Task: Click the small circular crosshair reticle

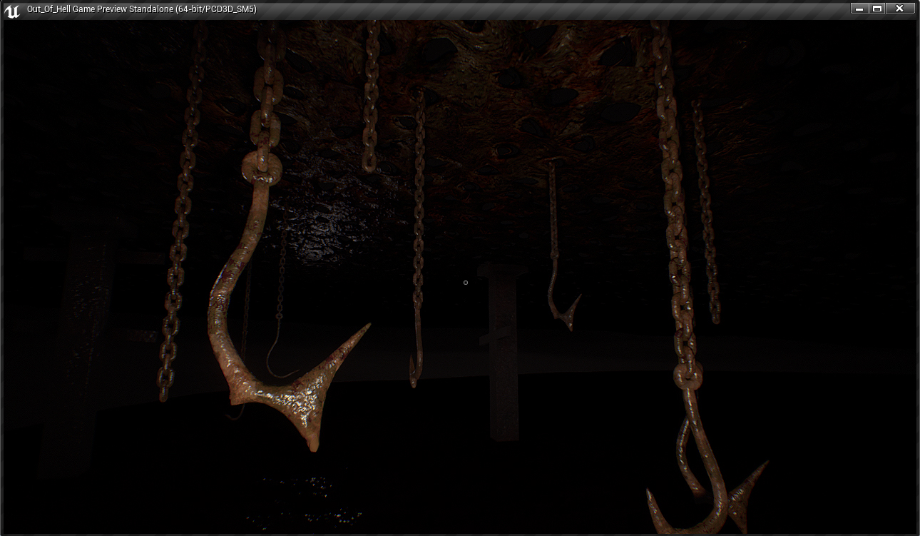Action: point(466,283)
